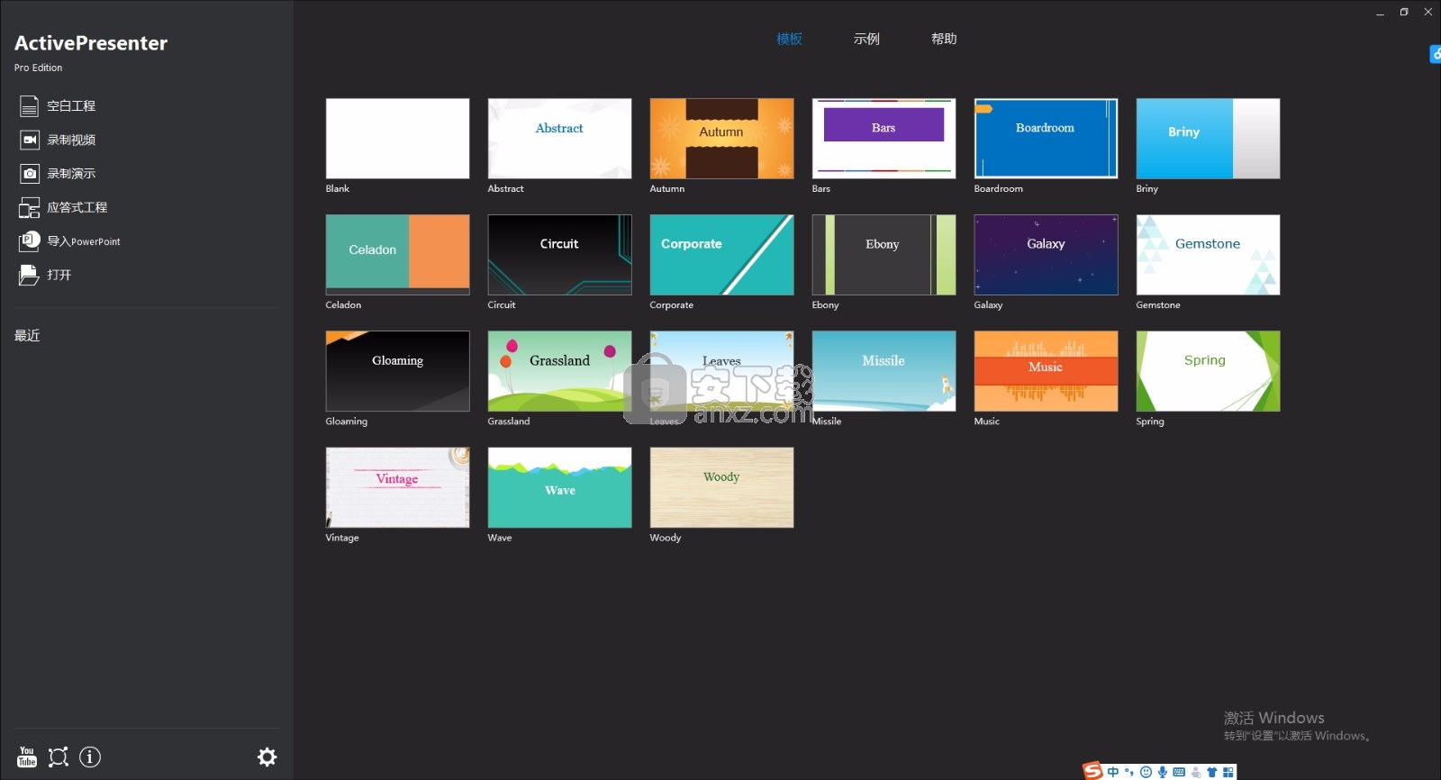Image resolution: width=1441 pixels, height=780 pixels.
Task: Click the blue floating icon at right edge
Action: tap(1436, 54)
